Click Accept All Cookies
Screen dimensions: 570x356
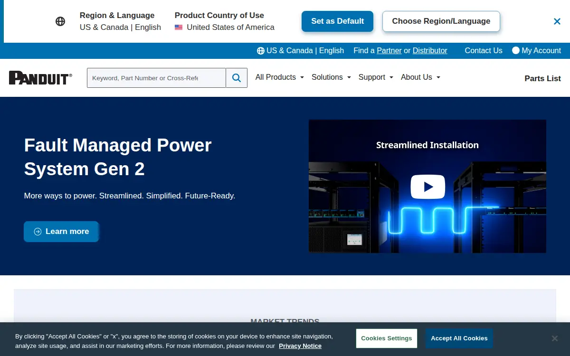459,338
